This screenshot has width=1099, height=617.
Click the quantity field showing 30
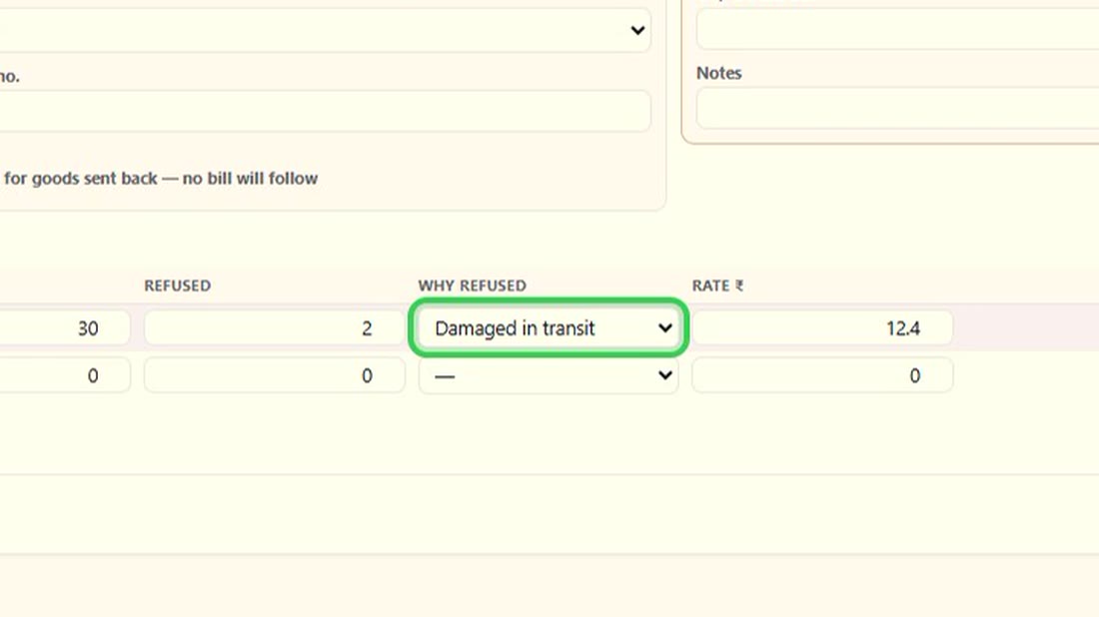coord(65,327)
